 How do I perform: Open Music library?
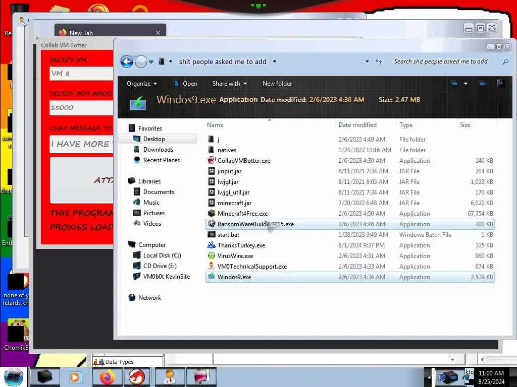[x=151, y=202]
